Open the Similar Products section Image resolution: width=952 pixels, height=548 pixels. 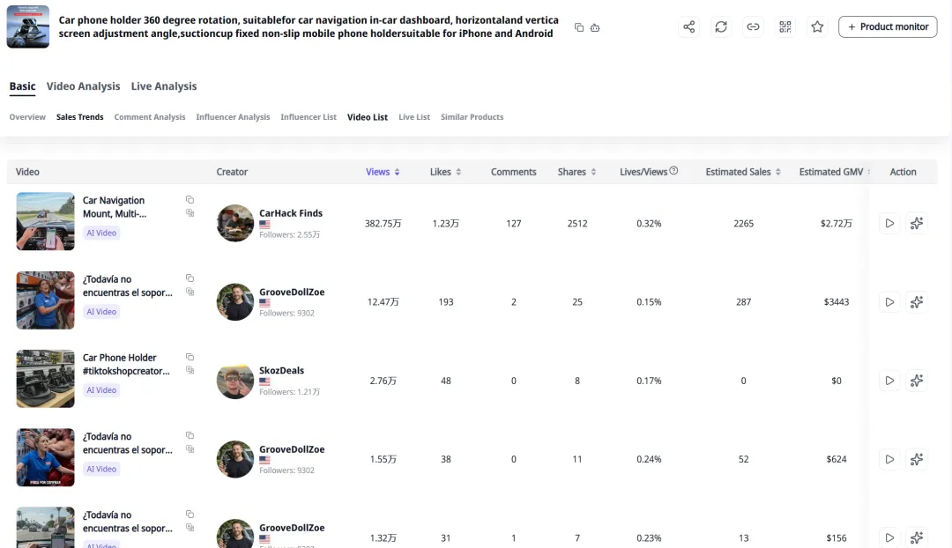click(472, 117)
